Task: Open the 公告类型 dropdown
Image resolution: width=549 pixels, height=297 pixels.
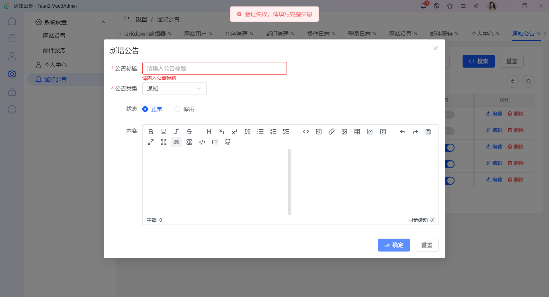Action: [174, 88]
